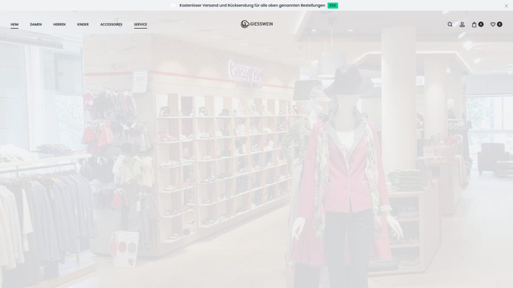The image size is (513, 288).
Task: Go to the HEIM menu item
Action: 15,24
